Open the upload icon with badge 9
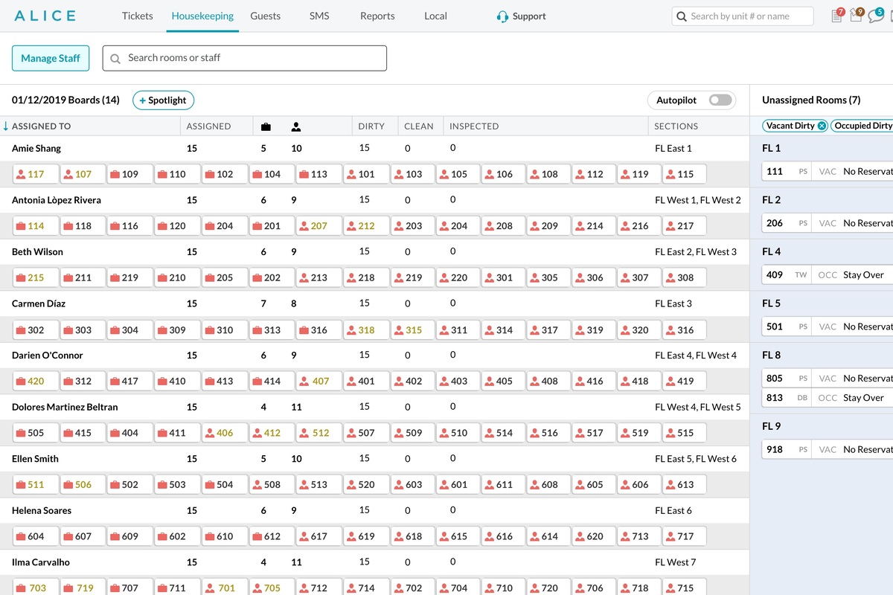Viewport: 893px width, 595px height. 857,16
